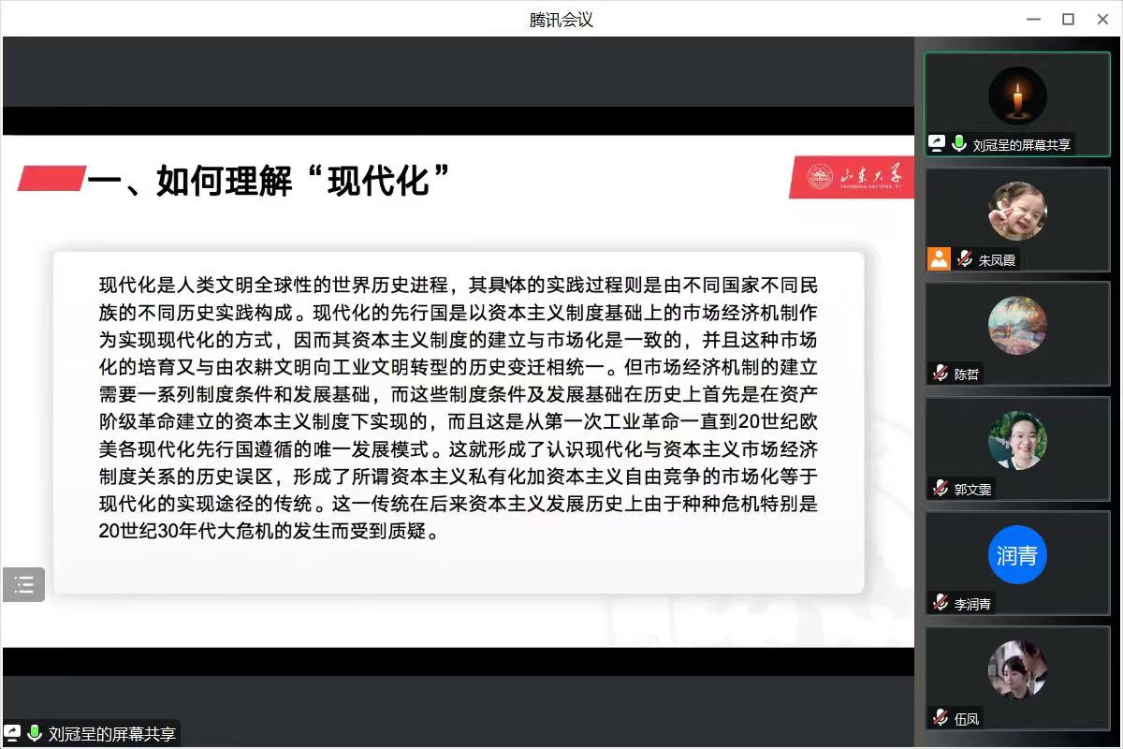The width and height of the screenshot is (1123, 749).
Task: Select 郭文雯's profile avatar
Action: pos(1017,440)
